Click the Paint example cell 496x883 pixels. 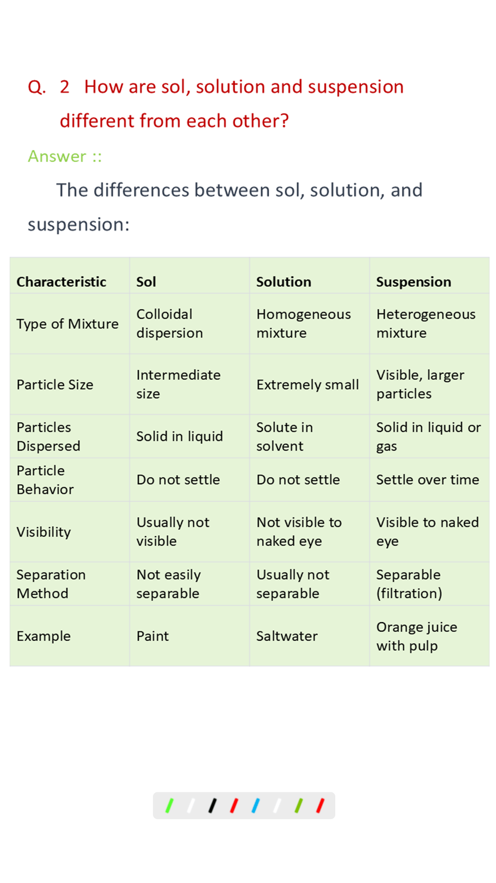coord(190,636)
